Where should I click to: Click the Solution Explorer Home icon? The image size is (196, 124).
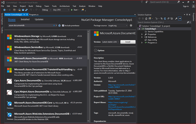point(146,19)
